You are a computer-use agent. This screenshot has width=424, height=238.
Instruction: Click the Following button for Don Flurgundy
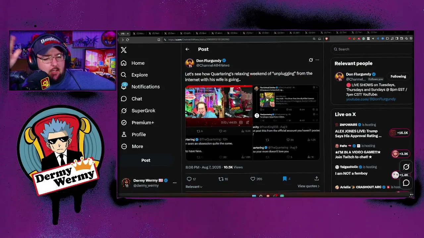(x=398, y=76)
